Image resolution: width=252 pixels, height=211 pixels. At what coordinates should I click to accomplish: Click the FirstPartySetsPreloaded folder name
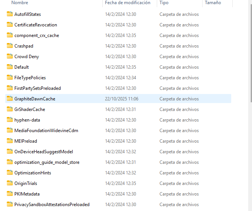[x=37, y=88]
